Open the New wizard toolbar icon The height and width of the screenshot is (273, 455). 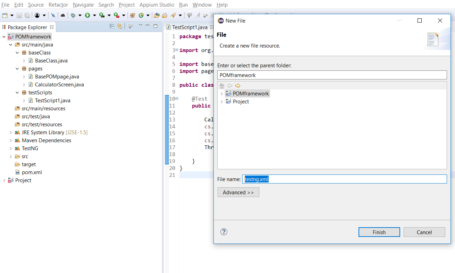point(4,16)
